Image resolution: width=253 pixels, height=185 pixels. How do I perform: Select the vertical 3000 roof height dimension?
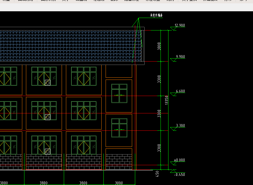coord(159,46)
